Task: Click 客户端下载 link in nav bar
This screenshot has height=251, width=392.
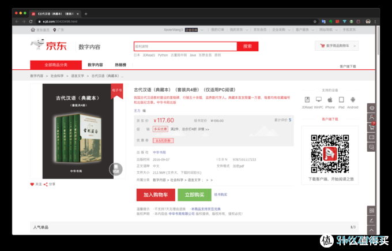Action: click(348, 66)
